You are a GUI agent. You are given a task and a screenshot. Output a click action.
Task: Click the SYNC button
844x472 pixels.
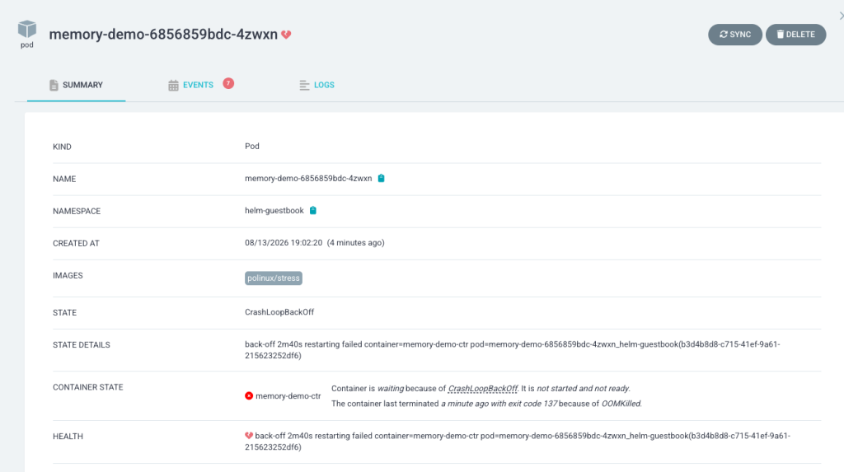(x=734, y=35)
